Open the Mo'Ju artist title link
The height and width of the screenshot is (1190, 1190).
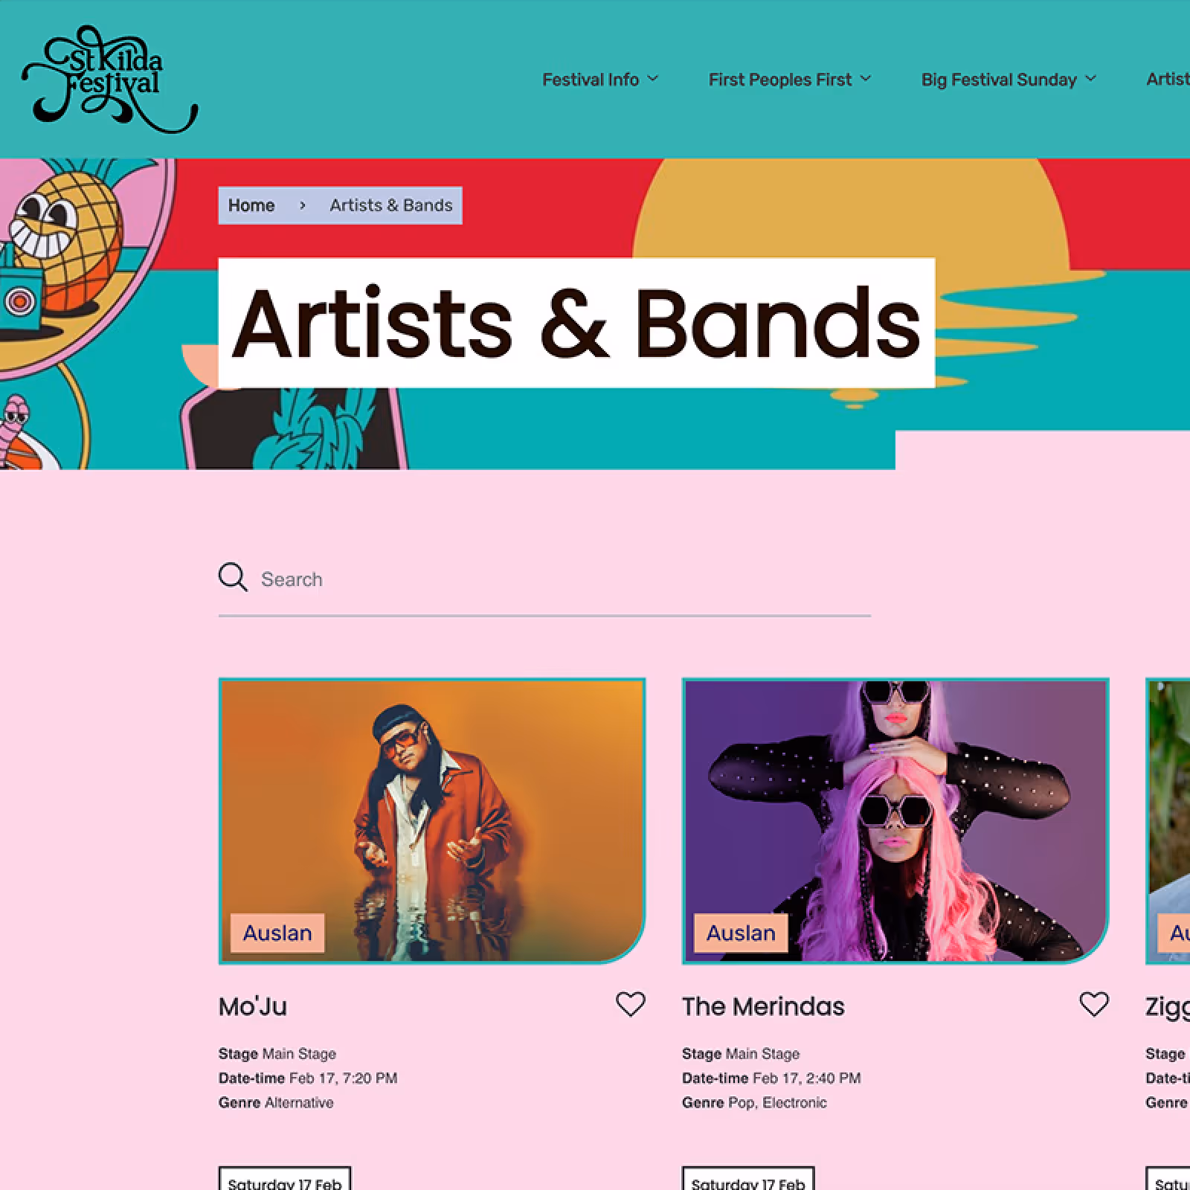253,1006
